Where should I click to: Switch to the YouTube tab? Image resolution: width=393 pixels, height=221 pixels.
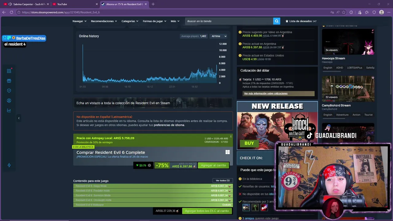point(75,4)
